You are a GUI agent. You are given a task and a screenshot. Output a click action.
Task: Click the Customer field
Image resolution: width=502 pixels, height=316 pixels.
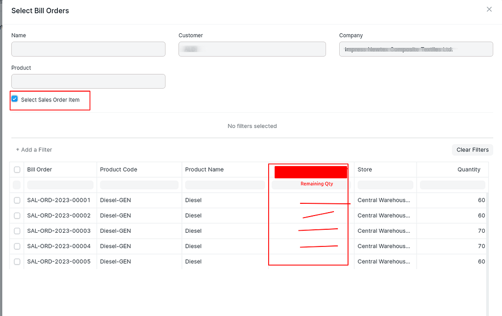point(252,49)
